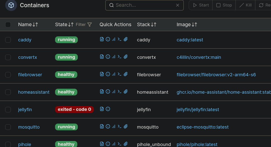
Task: Sort containers by Name column
Action: point(28,25)
